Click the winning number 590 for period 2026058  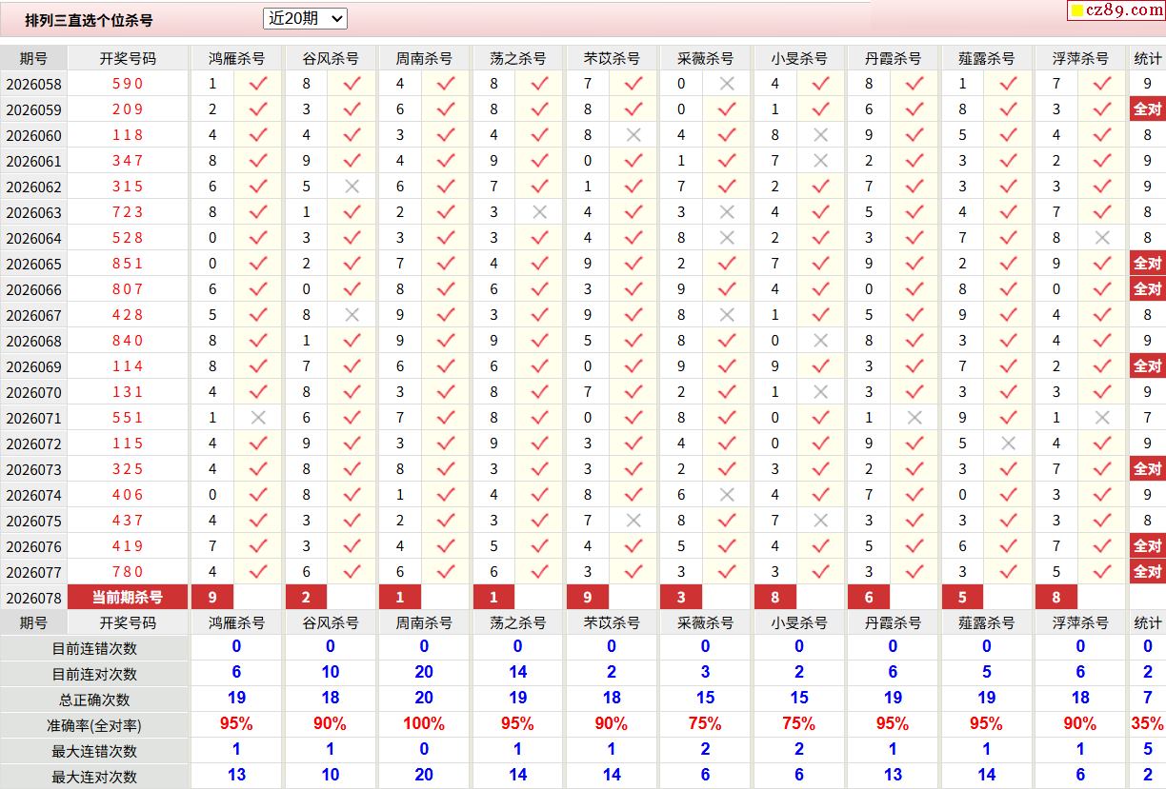click(128, 84)
